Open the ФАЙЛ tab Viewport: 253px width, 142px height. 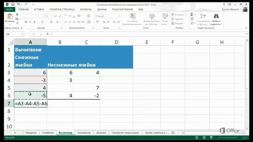pos(9,9)
